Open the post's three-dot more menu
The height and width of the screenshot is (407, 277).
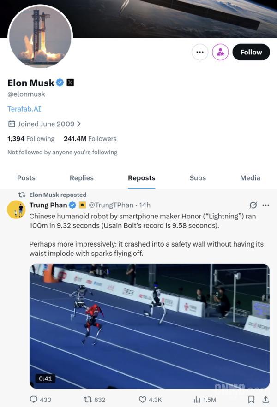pos(266,205)
